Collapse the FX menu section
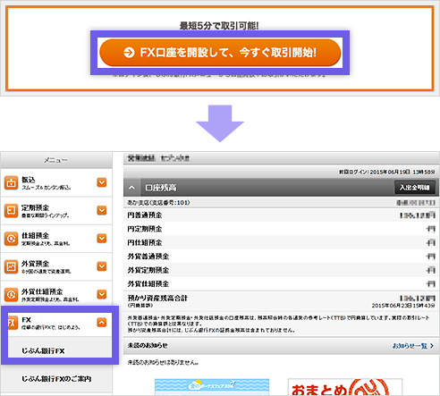The height and width of the screenshot is (396, 440). [x=102, y=323]
